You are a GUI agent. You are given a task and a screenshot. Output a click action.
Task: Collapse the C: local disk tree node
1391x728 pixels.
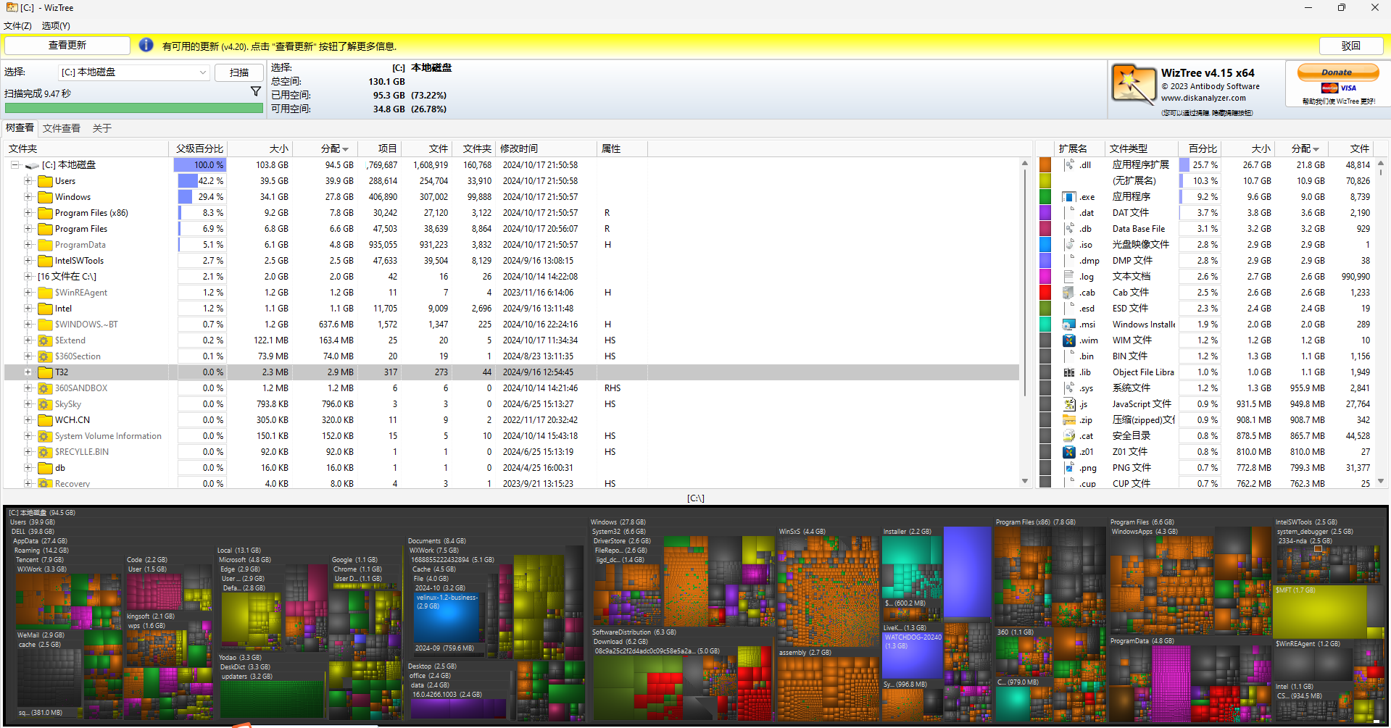tap(14, 165)
